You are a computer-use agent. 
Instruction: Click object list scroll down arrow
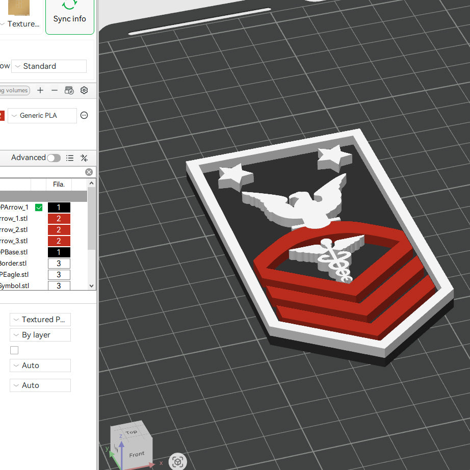coord(91,286)
